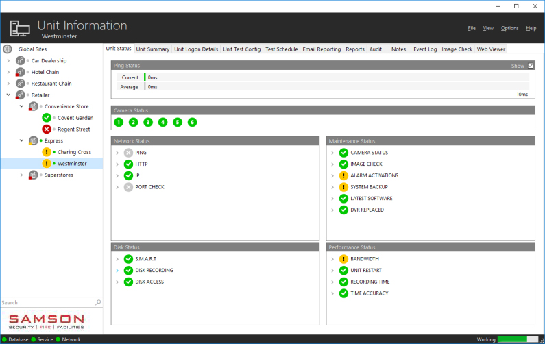Screen dimensions: 545x344
Task: Open the Options menu
Action: point(509,28)
